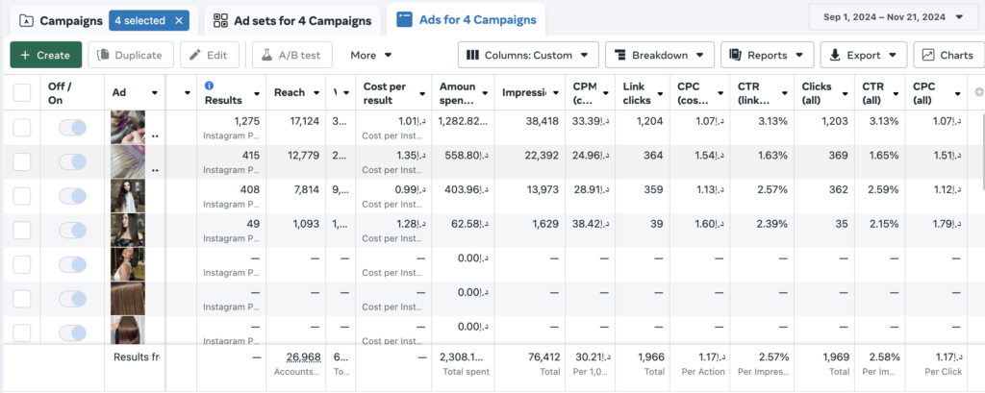The width and height of the screenshot is (985, 393).
Task: Open the Breakdown dropdown
Action: pyautogui.click(x=660, y=55)
